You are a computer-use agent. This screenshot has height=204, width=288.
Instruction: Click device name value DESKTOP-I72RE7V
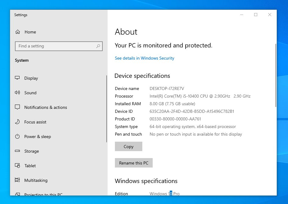(167, 88)
